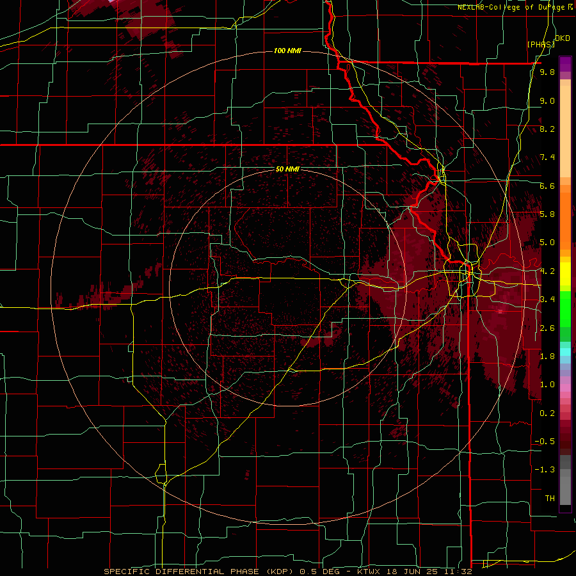Screen dimensions: 576x576
Task: Click the 8.2 color scale label
Action: 547,129
